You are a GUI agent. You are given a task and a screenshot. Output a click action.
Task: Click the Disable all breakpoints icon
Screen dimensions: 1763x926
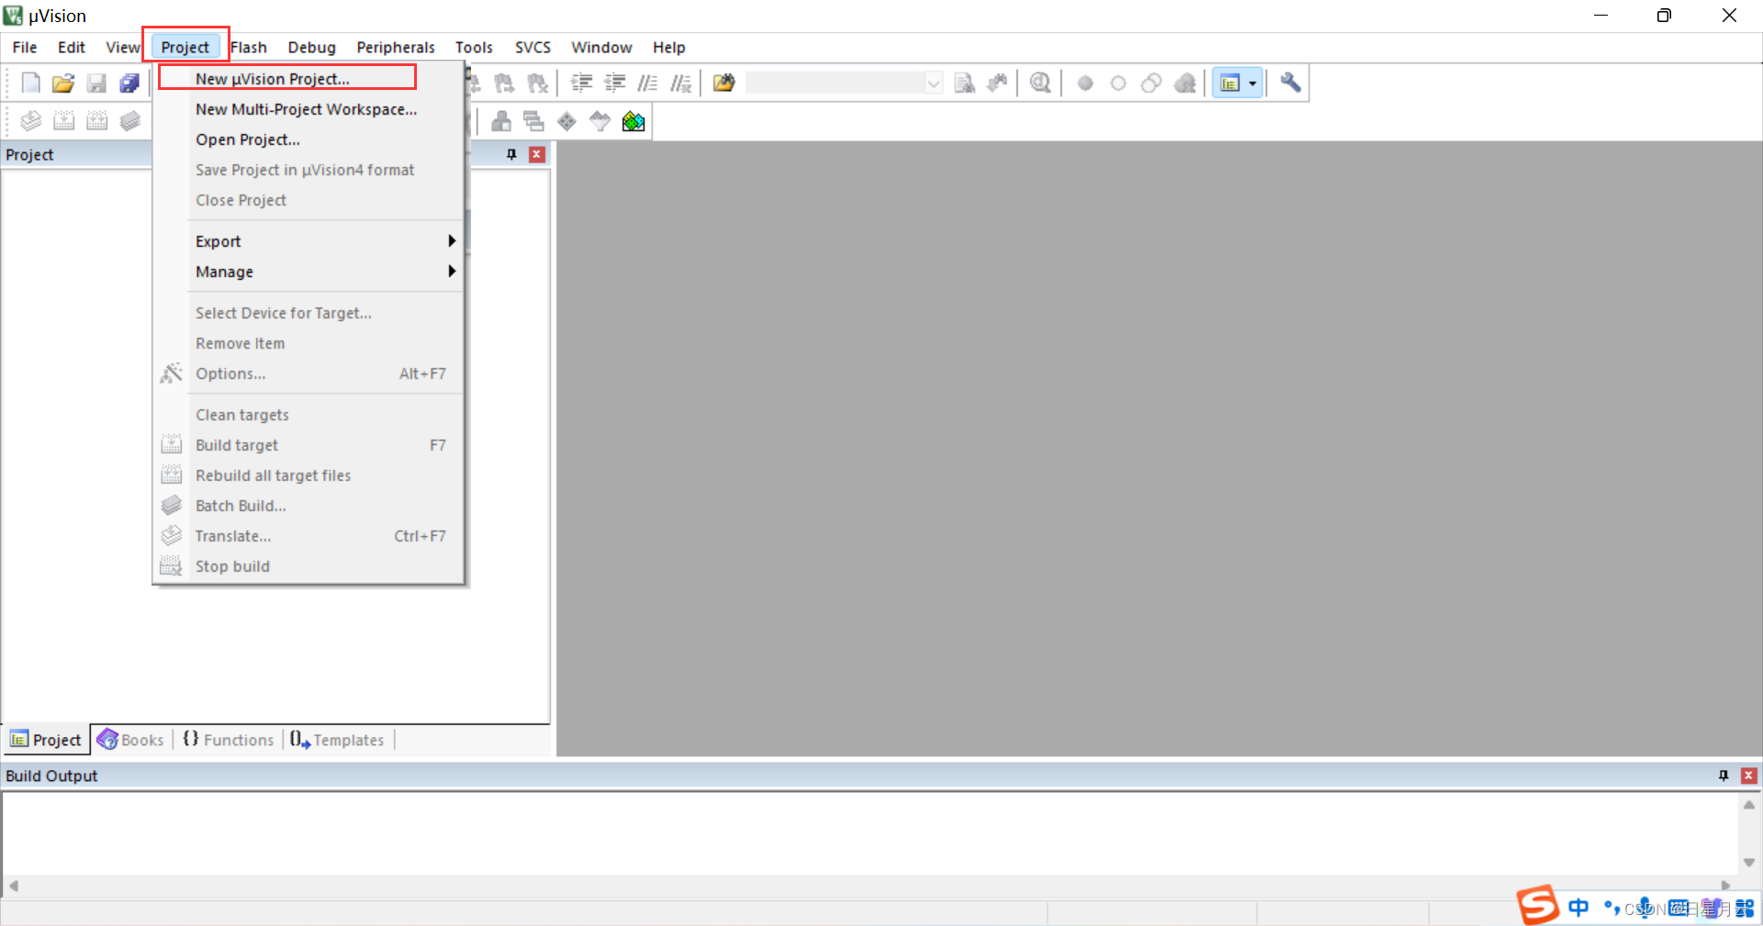(x=1151, y=84)
